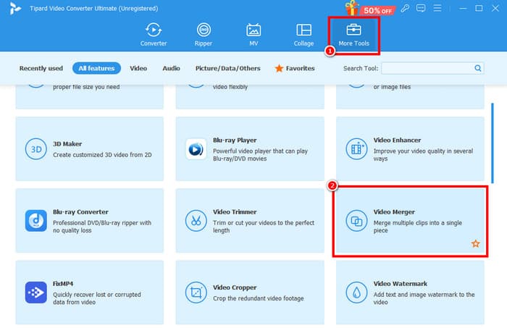Open the Blu-ray Converter title
507x328 pixels.
(x=80, y=212)
